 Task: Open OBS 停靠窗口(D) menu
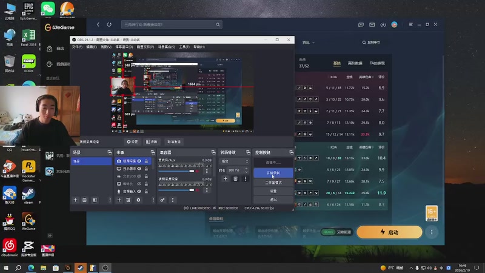pos(124,47)
